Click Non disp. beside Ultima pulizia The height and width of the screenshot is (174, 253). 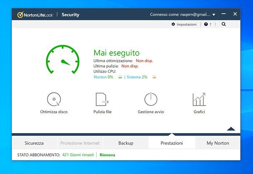pyautogui.click(x=130, y=66)
